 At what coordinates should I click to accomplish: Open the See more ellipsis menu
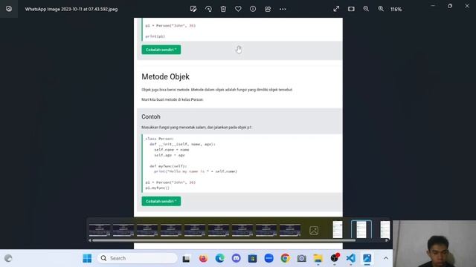pyautogui.click(x=283, y=9)
